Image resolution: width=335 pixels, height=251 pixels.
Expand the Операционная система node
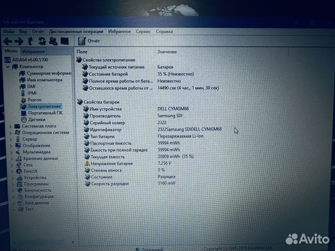point(11,133)
